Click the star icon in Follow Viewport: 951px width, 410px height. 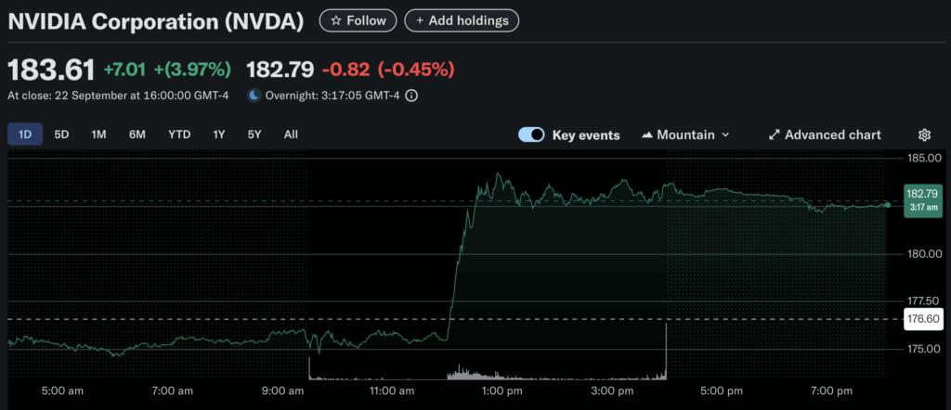tap(336, 20)
